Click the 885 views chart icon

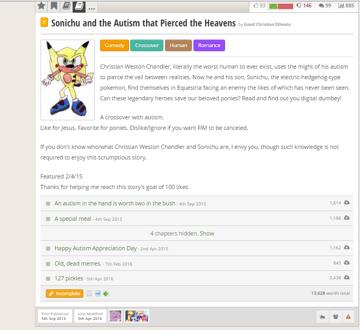pos(346,5)
